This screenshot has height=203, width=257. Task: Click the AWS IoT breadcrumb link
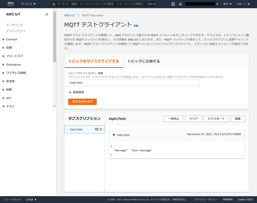pos(70,15)
